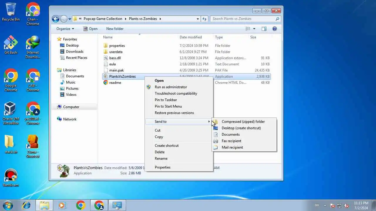The image size is (376, 211).
Task: Show hidden system tray icons
Action: pyautogui.click(x=325, y=205)
